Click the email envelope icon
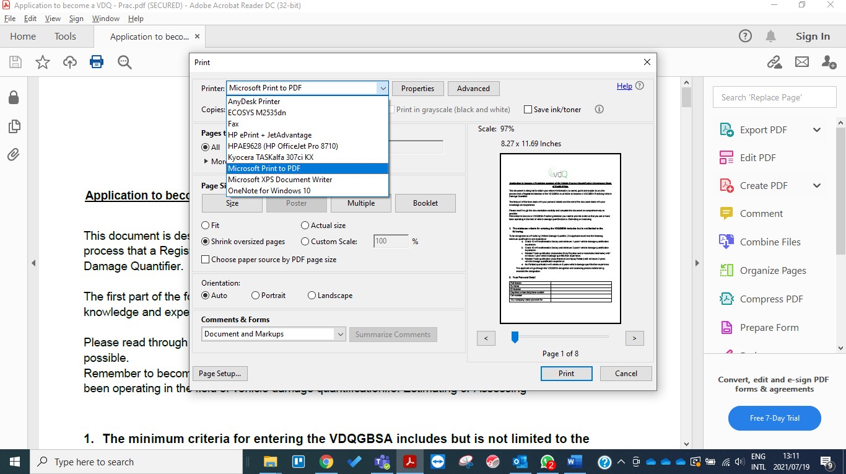Image resolution: width=846 pixels, height=474 pixels. [x=802, y=62]
